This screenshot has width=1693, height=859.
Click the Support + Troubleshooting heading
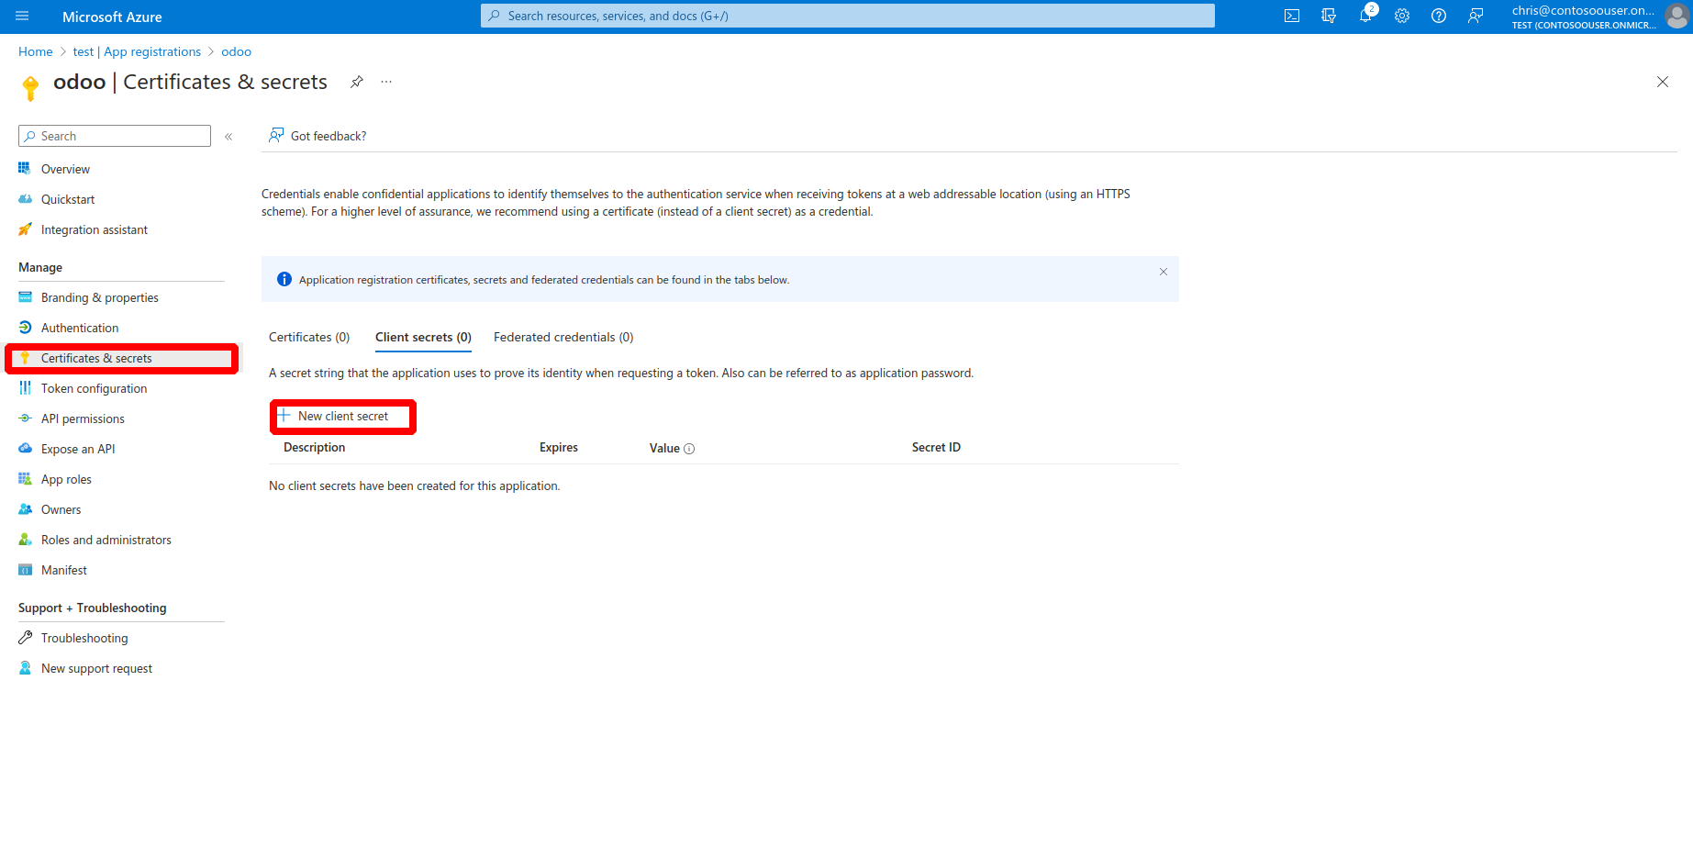coord(93,608)
